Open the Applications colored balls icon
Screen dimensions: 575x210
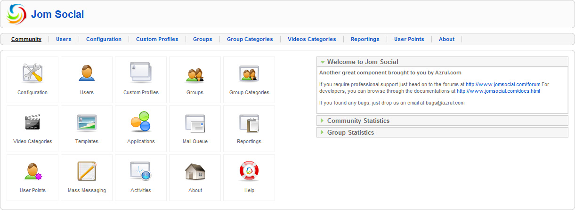[x=141, y=122]
